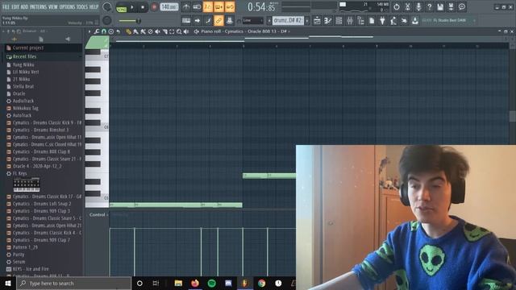
Task: Select Cymatics - Dreams Rimshot 3 sample
Action: click(40, 130)
